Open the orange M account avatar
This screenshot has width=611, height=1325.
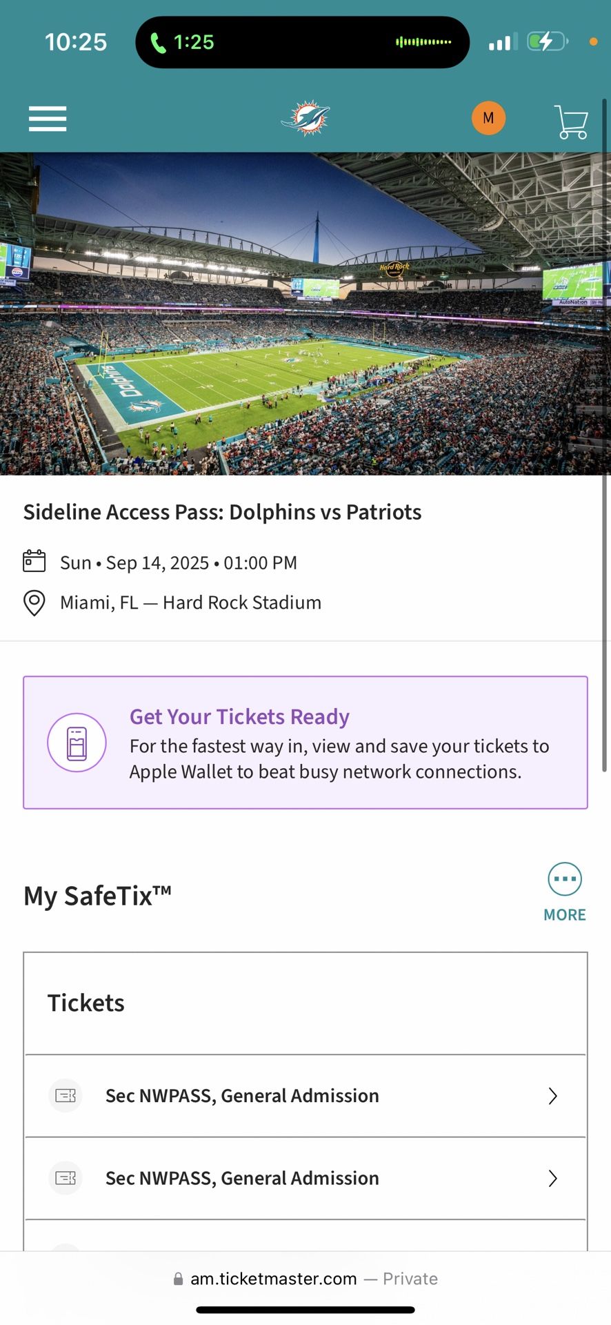pos(488,118)
